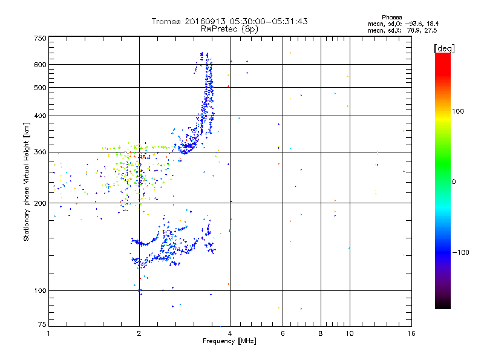
Task: Click the 'Phases' statistics heading
Action: 391,18
